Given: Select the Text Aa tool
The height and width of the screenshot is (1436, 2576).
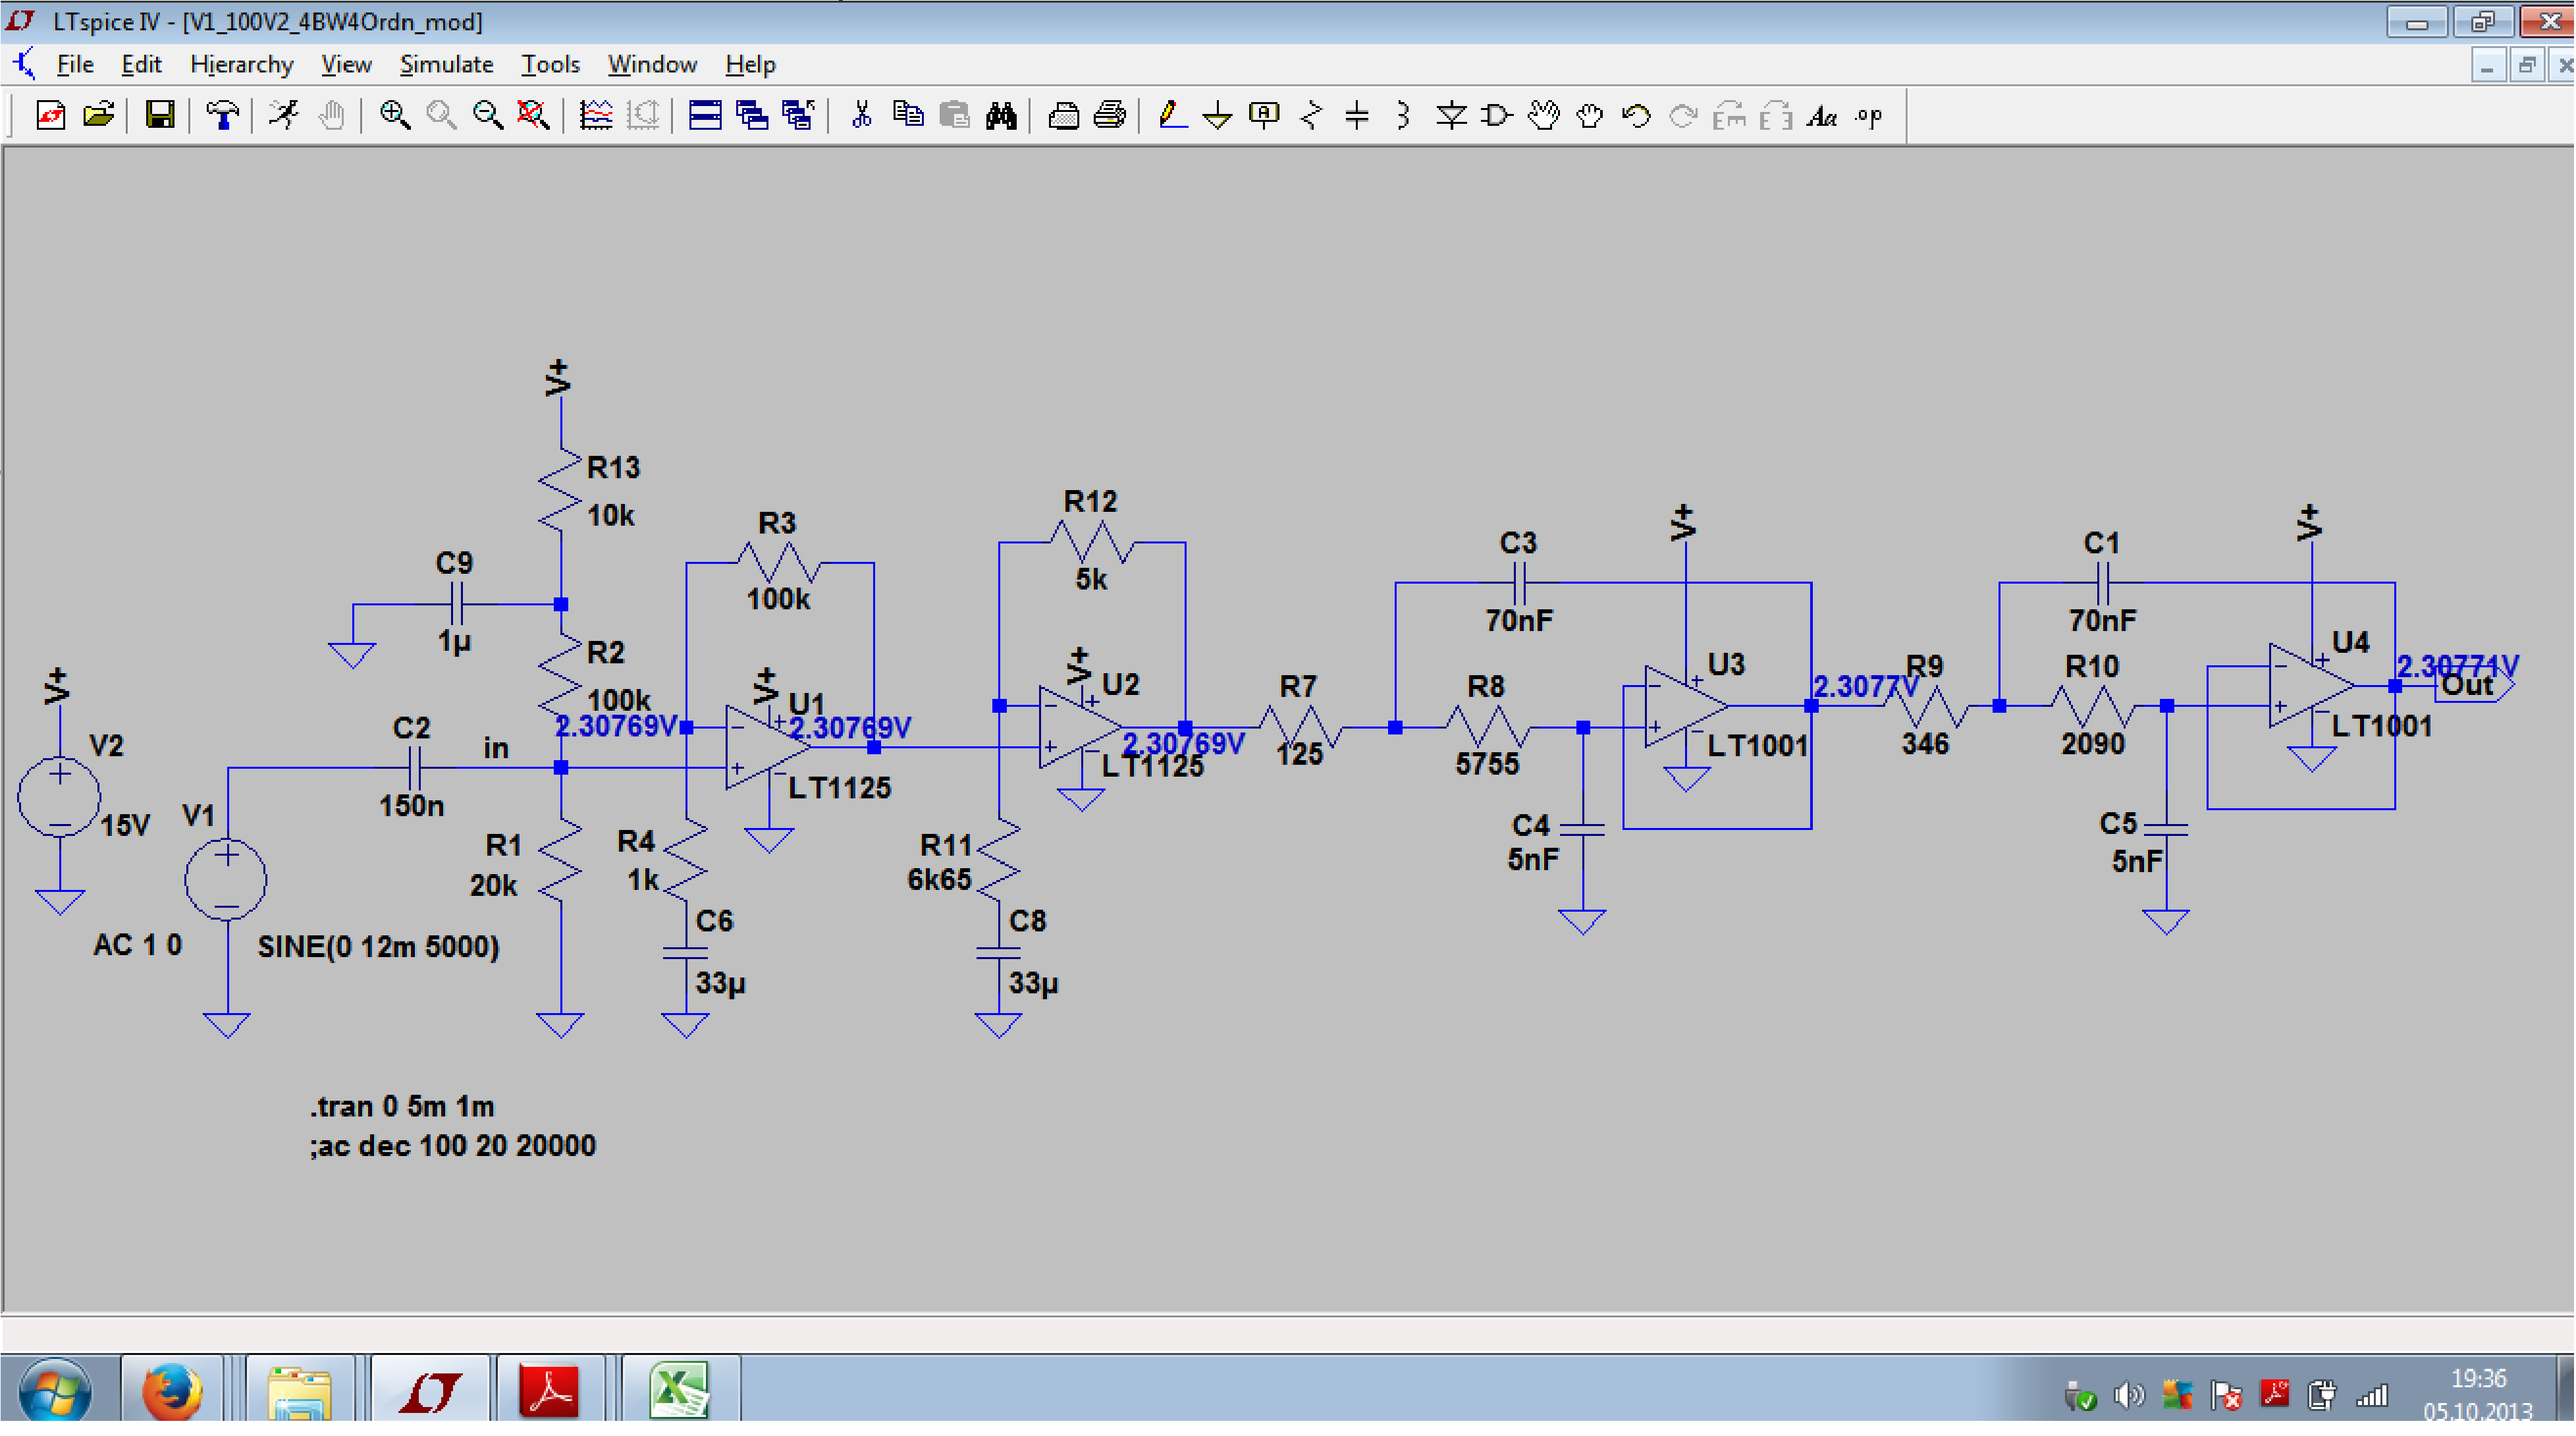Looking at the screenshot, I should point(1822,115).
